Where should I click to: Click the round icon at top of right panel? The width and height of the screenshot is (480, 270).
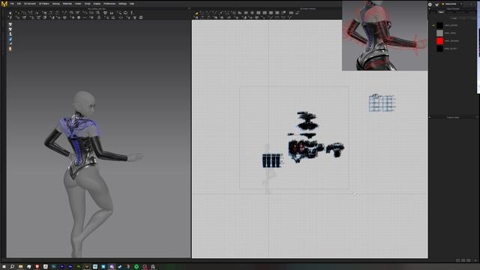[430, 4]
